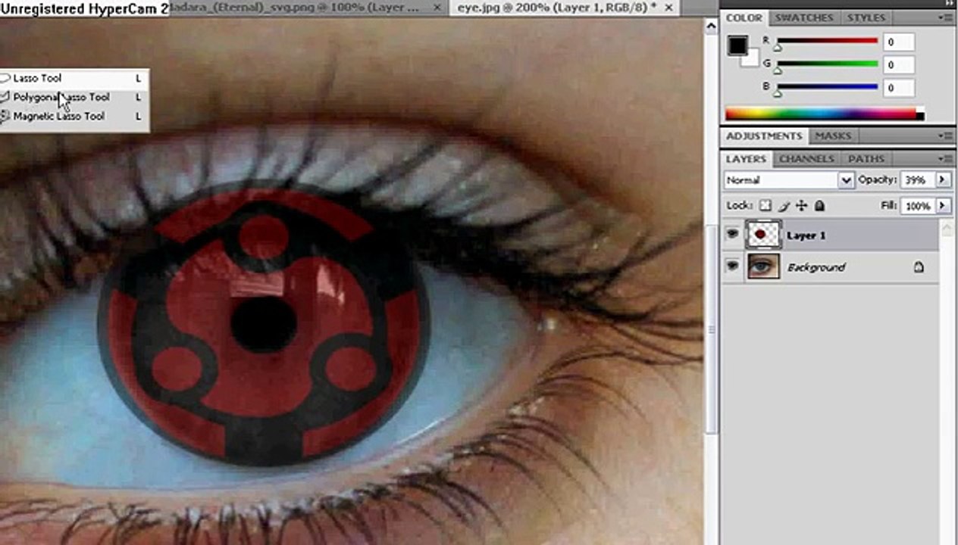Image resolution: width=958 pixels, height=545 pixels.
Task: Click the background color swatch
Action: tap(751, 59)
